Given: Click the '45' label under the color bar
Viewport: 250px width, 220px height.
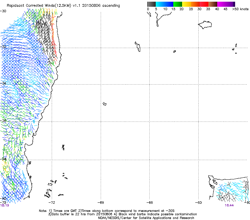Looking at the screenshot, I should point(225,9).
